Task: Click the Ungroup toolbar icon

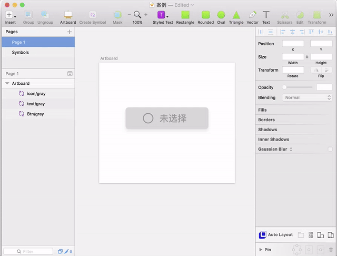Action: pyautogui.click(x=45, y=15)
